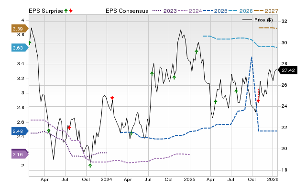Select the green surprise arrow just after April 2024
Viewport: 306px width, 182px height.
[x=131, y=133]
